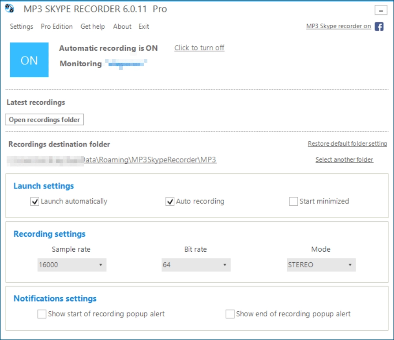This screenshot has width=394, height=340.
Task: Click the Open recordings folder button
Action: coord(45,120)
